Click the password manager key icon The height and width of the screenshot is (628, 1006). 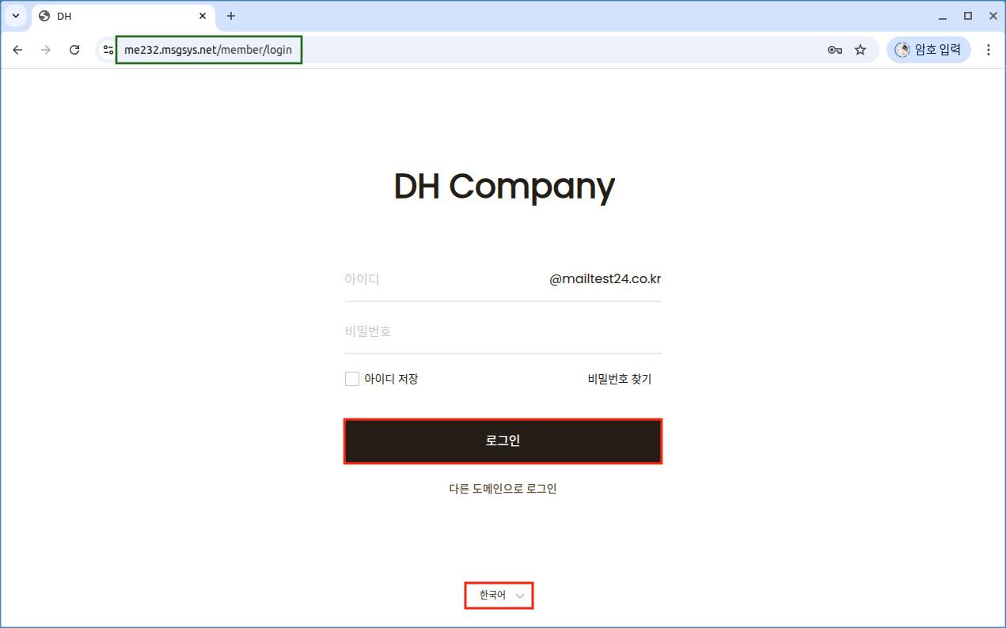(x=834, y=50)
